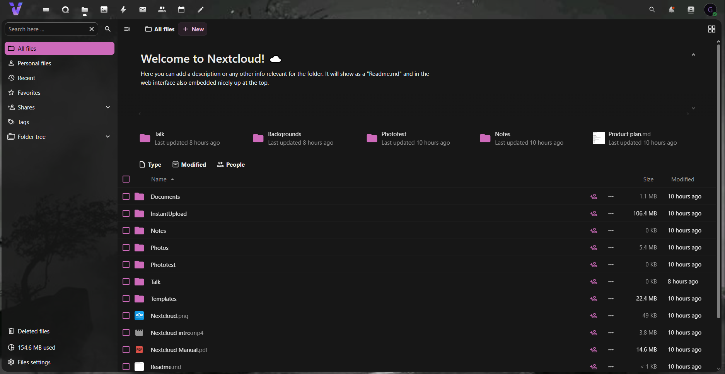This screenshot has height=374, width=725.
Task: Open the New file menu
Action: [193, 29]
